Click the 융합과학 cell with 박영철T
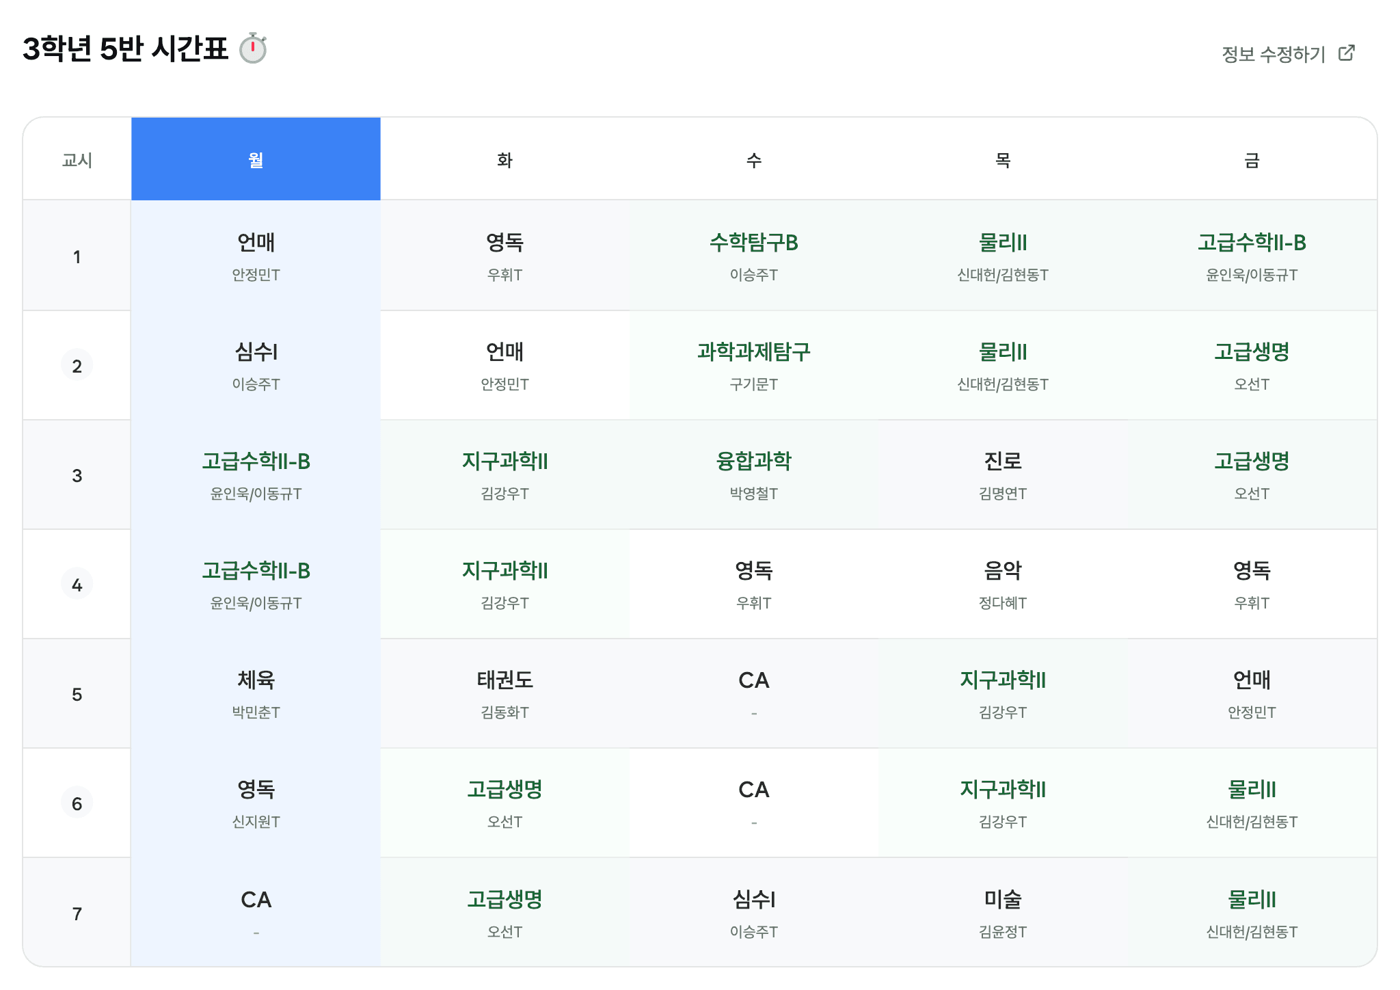Image resolution: width=1400 pixels, height=990 pixels. [x=753, y=474]
